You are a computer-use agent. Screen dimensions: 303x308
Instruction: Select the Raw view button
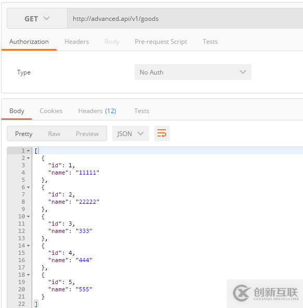tap(54, 134)
